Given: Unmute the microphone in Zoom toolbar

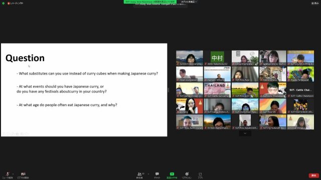Looking at the screenshot, I should [x=8, y=175].
